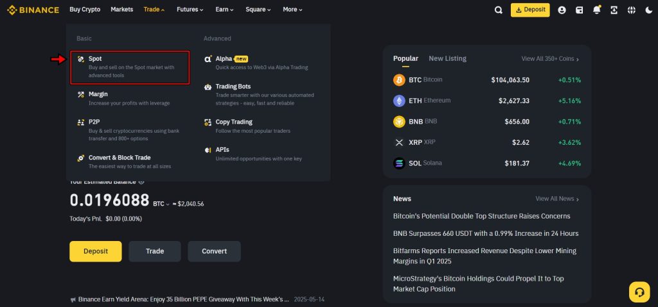Click the XRP price $2.62
658x307 pixels.
tap(520, 142)
